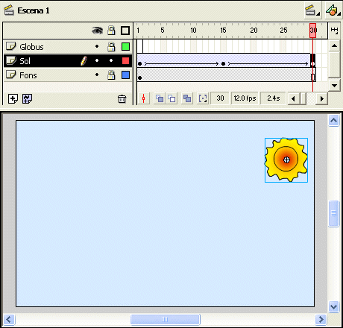Enable the Onion Skin button
This screenshot has width=343, height=328.
pos(160,98)
